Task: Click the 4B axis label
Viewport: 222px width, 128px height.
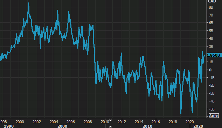Action: pyautogui.click(x=211, y=38)
